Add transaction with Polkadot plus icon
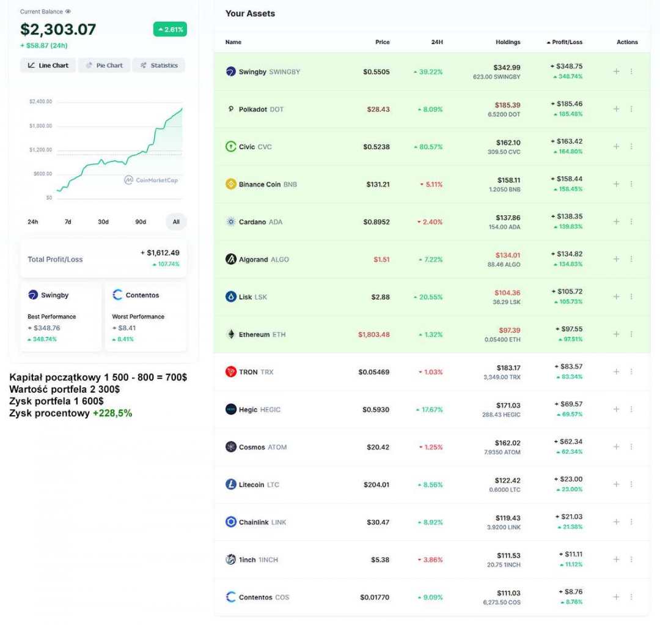Viewport: 660px width, 625px height. (616, 109)
